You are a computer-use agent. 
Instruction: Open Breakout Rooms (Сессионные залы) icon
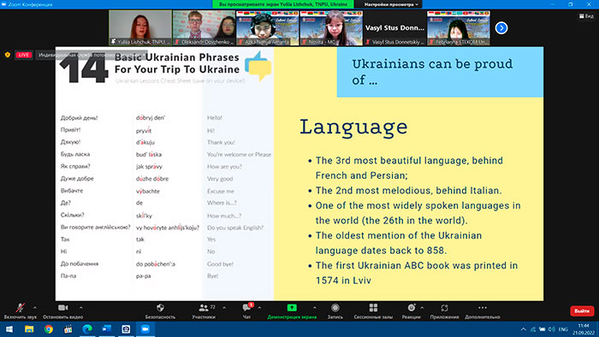click(x=373, y=308)
